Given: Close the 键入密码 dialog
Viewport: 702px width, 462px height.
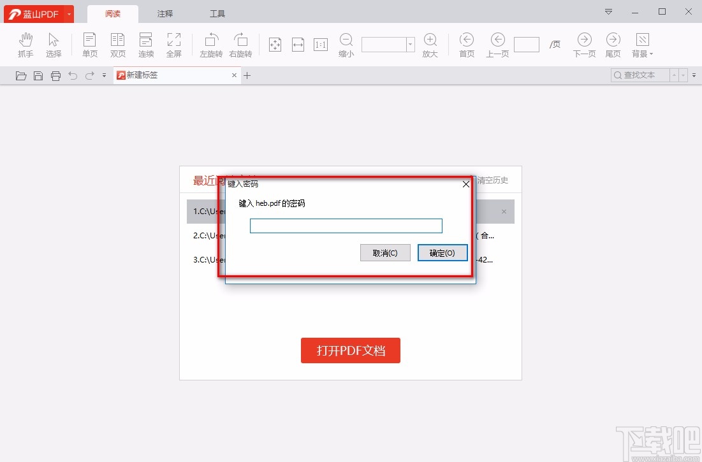Looking at the screenshot, I should 465,184.
